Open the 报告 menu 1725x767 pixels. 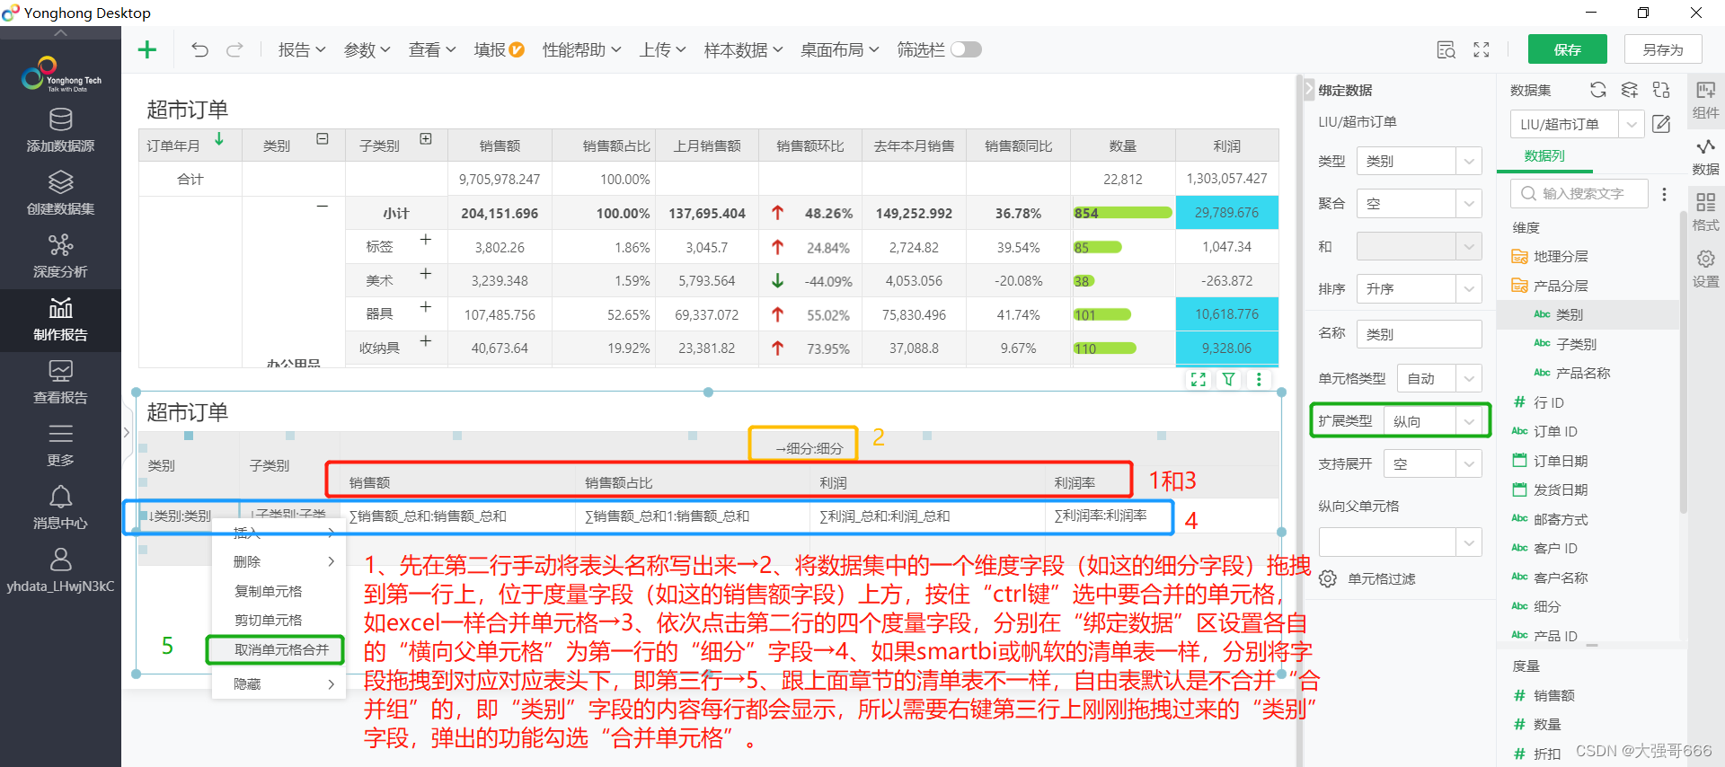302,50
